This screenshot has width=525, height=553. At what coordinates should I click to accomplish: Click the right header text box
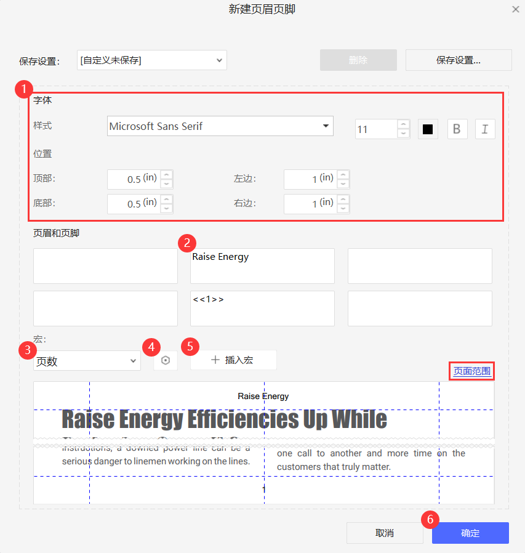click(x=420, y=266)
